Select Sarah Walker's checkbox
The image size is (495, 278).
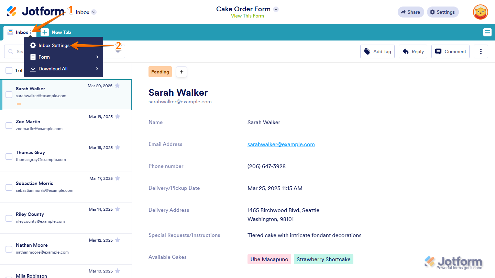9,95
